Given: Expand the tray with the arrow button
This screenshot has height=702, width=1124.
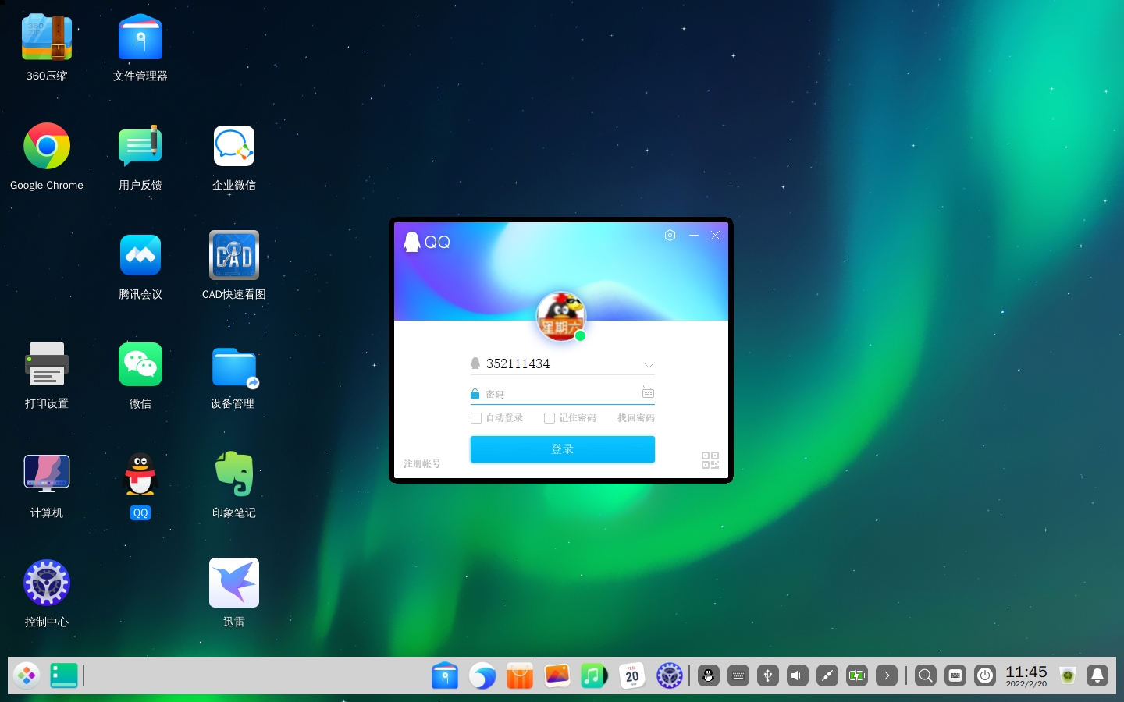Looking at the screenshot, I should coord(887,675).
